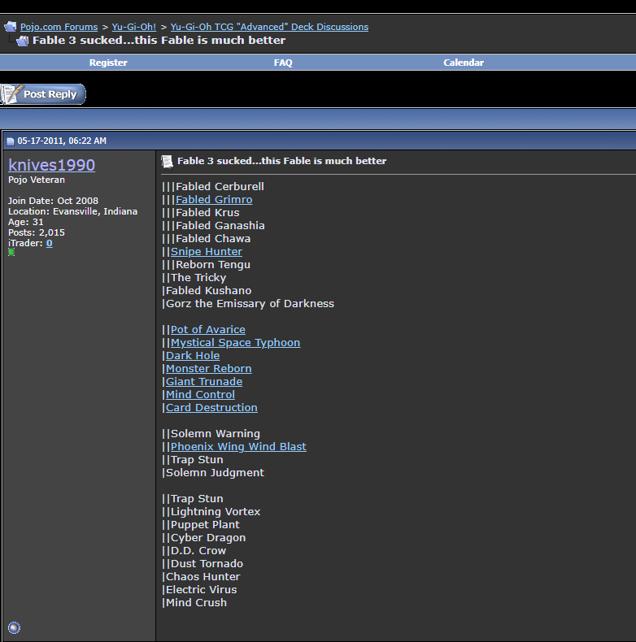636x642 pixels.
Task: Open Yu-Gi-Oh TCG "Advanced" Deck Discussions link
Action: [x=269, y=27]
